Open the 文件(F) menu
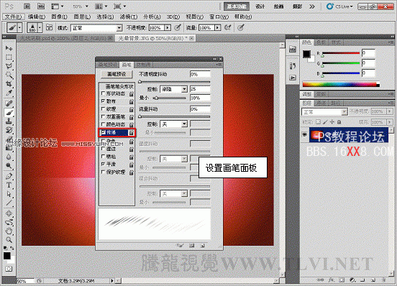Image resolution: width=397 pixels, height=286 pixels. click(x=14, y=17)
